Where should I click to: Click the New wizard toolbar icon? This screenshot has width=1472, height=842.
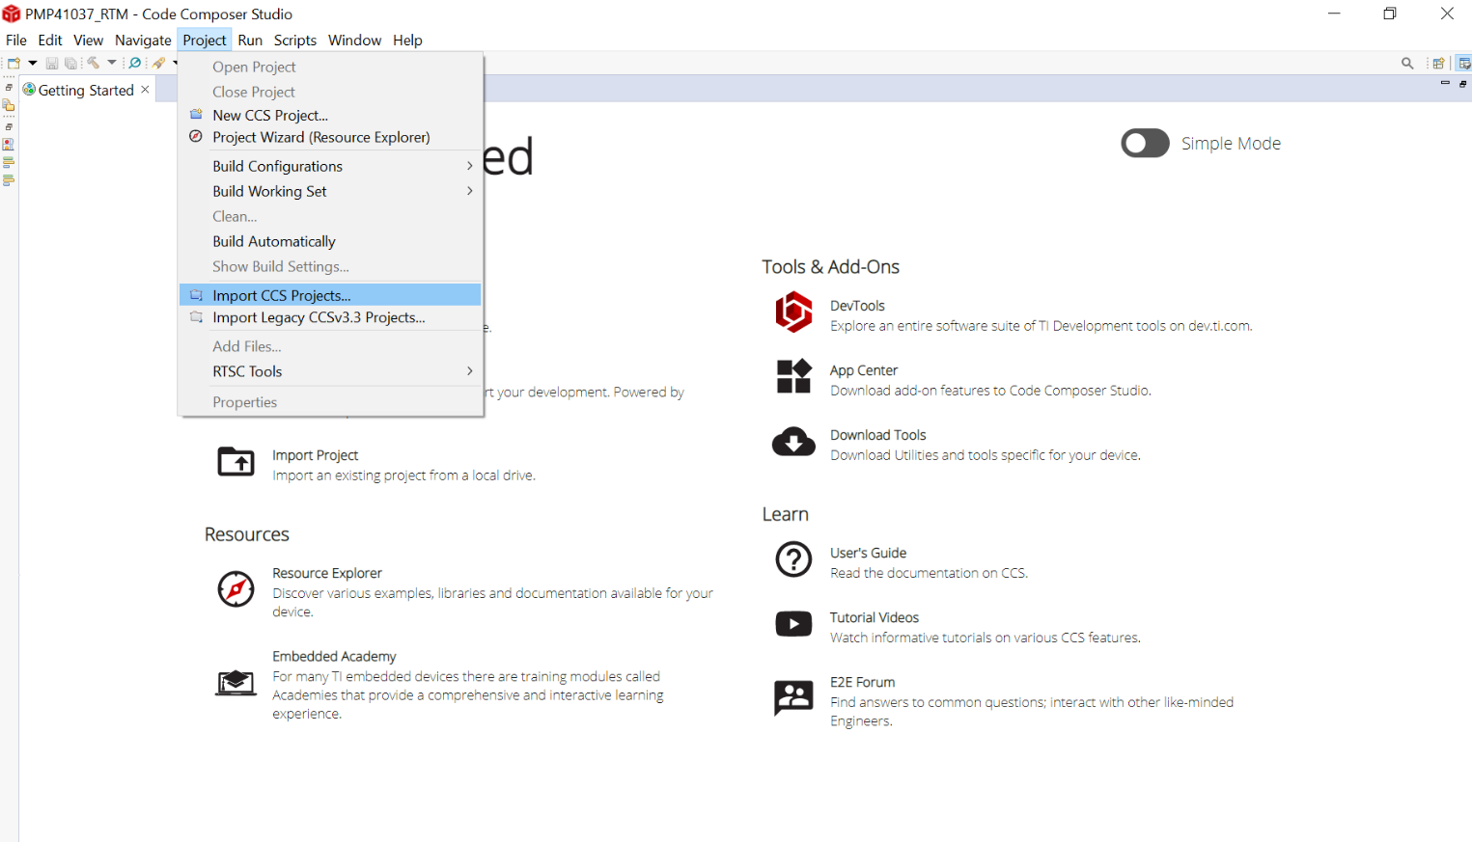click(x=14, y=63)
